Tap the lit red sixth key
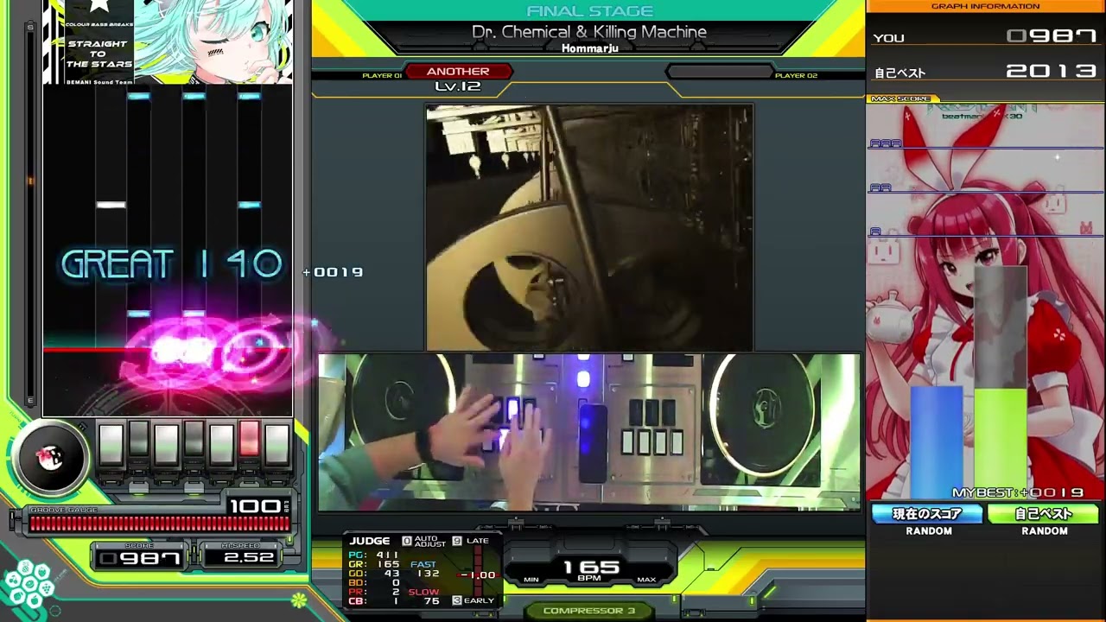The image size is (1106, 622). (x=249, y=439)
